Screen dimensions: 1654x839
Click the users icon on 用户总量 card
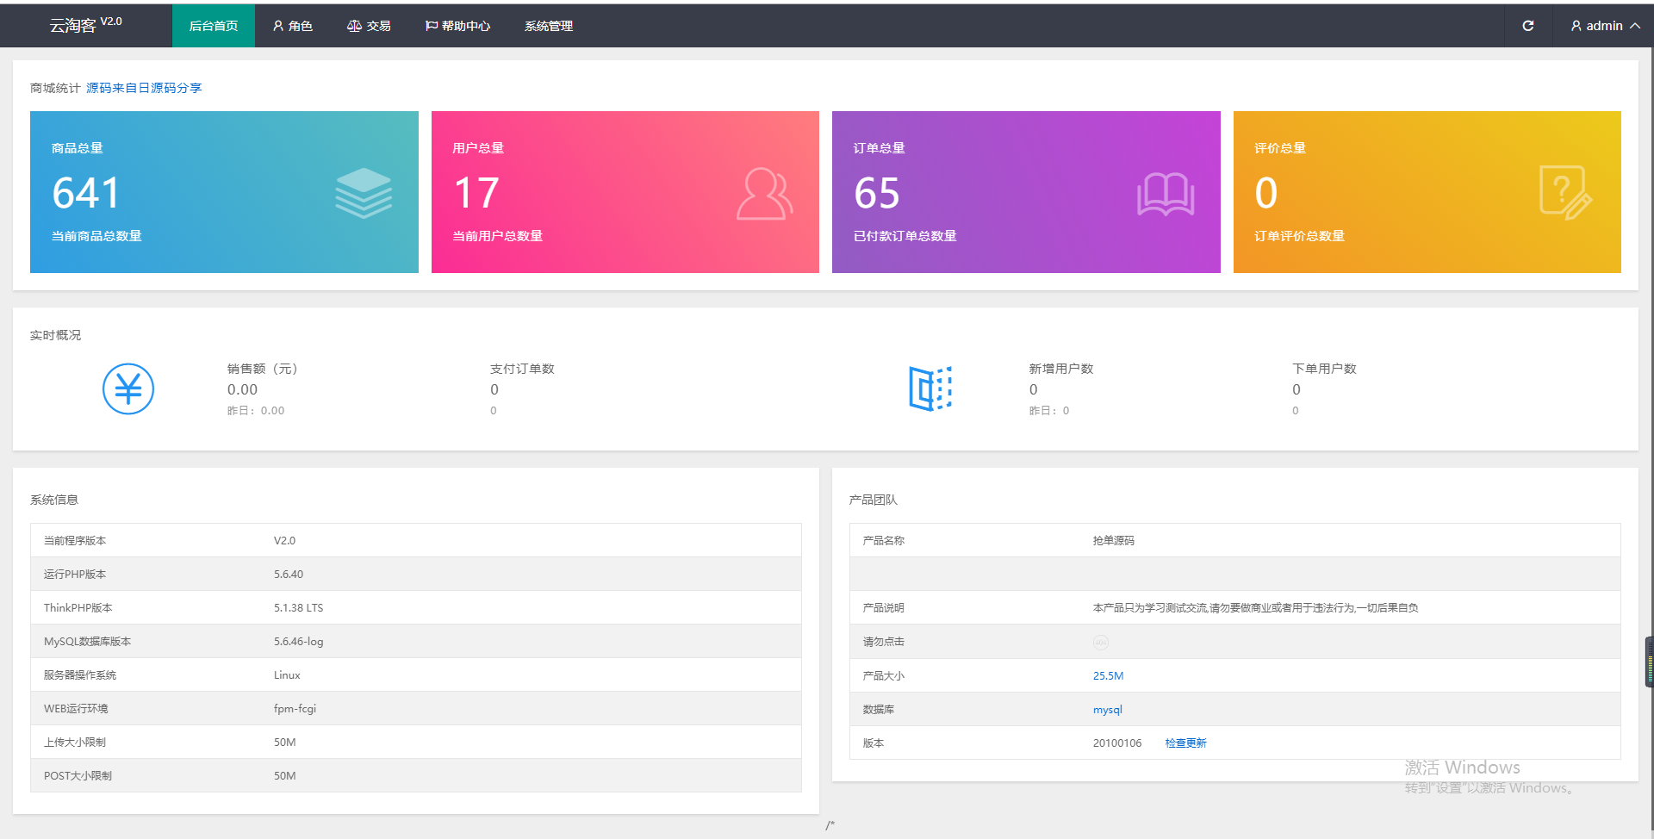(764, 194)
